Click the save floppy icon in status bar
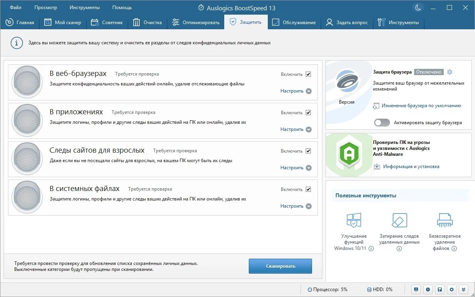 pyautogui.click(x=439, y=289)
